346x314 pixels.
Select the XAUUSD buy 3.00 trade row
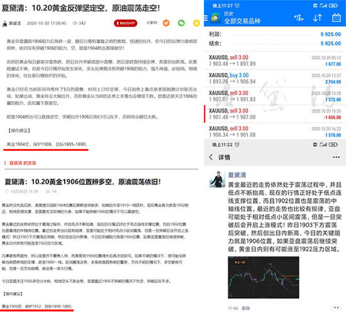(275, 78)
